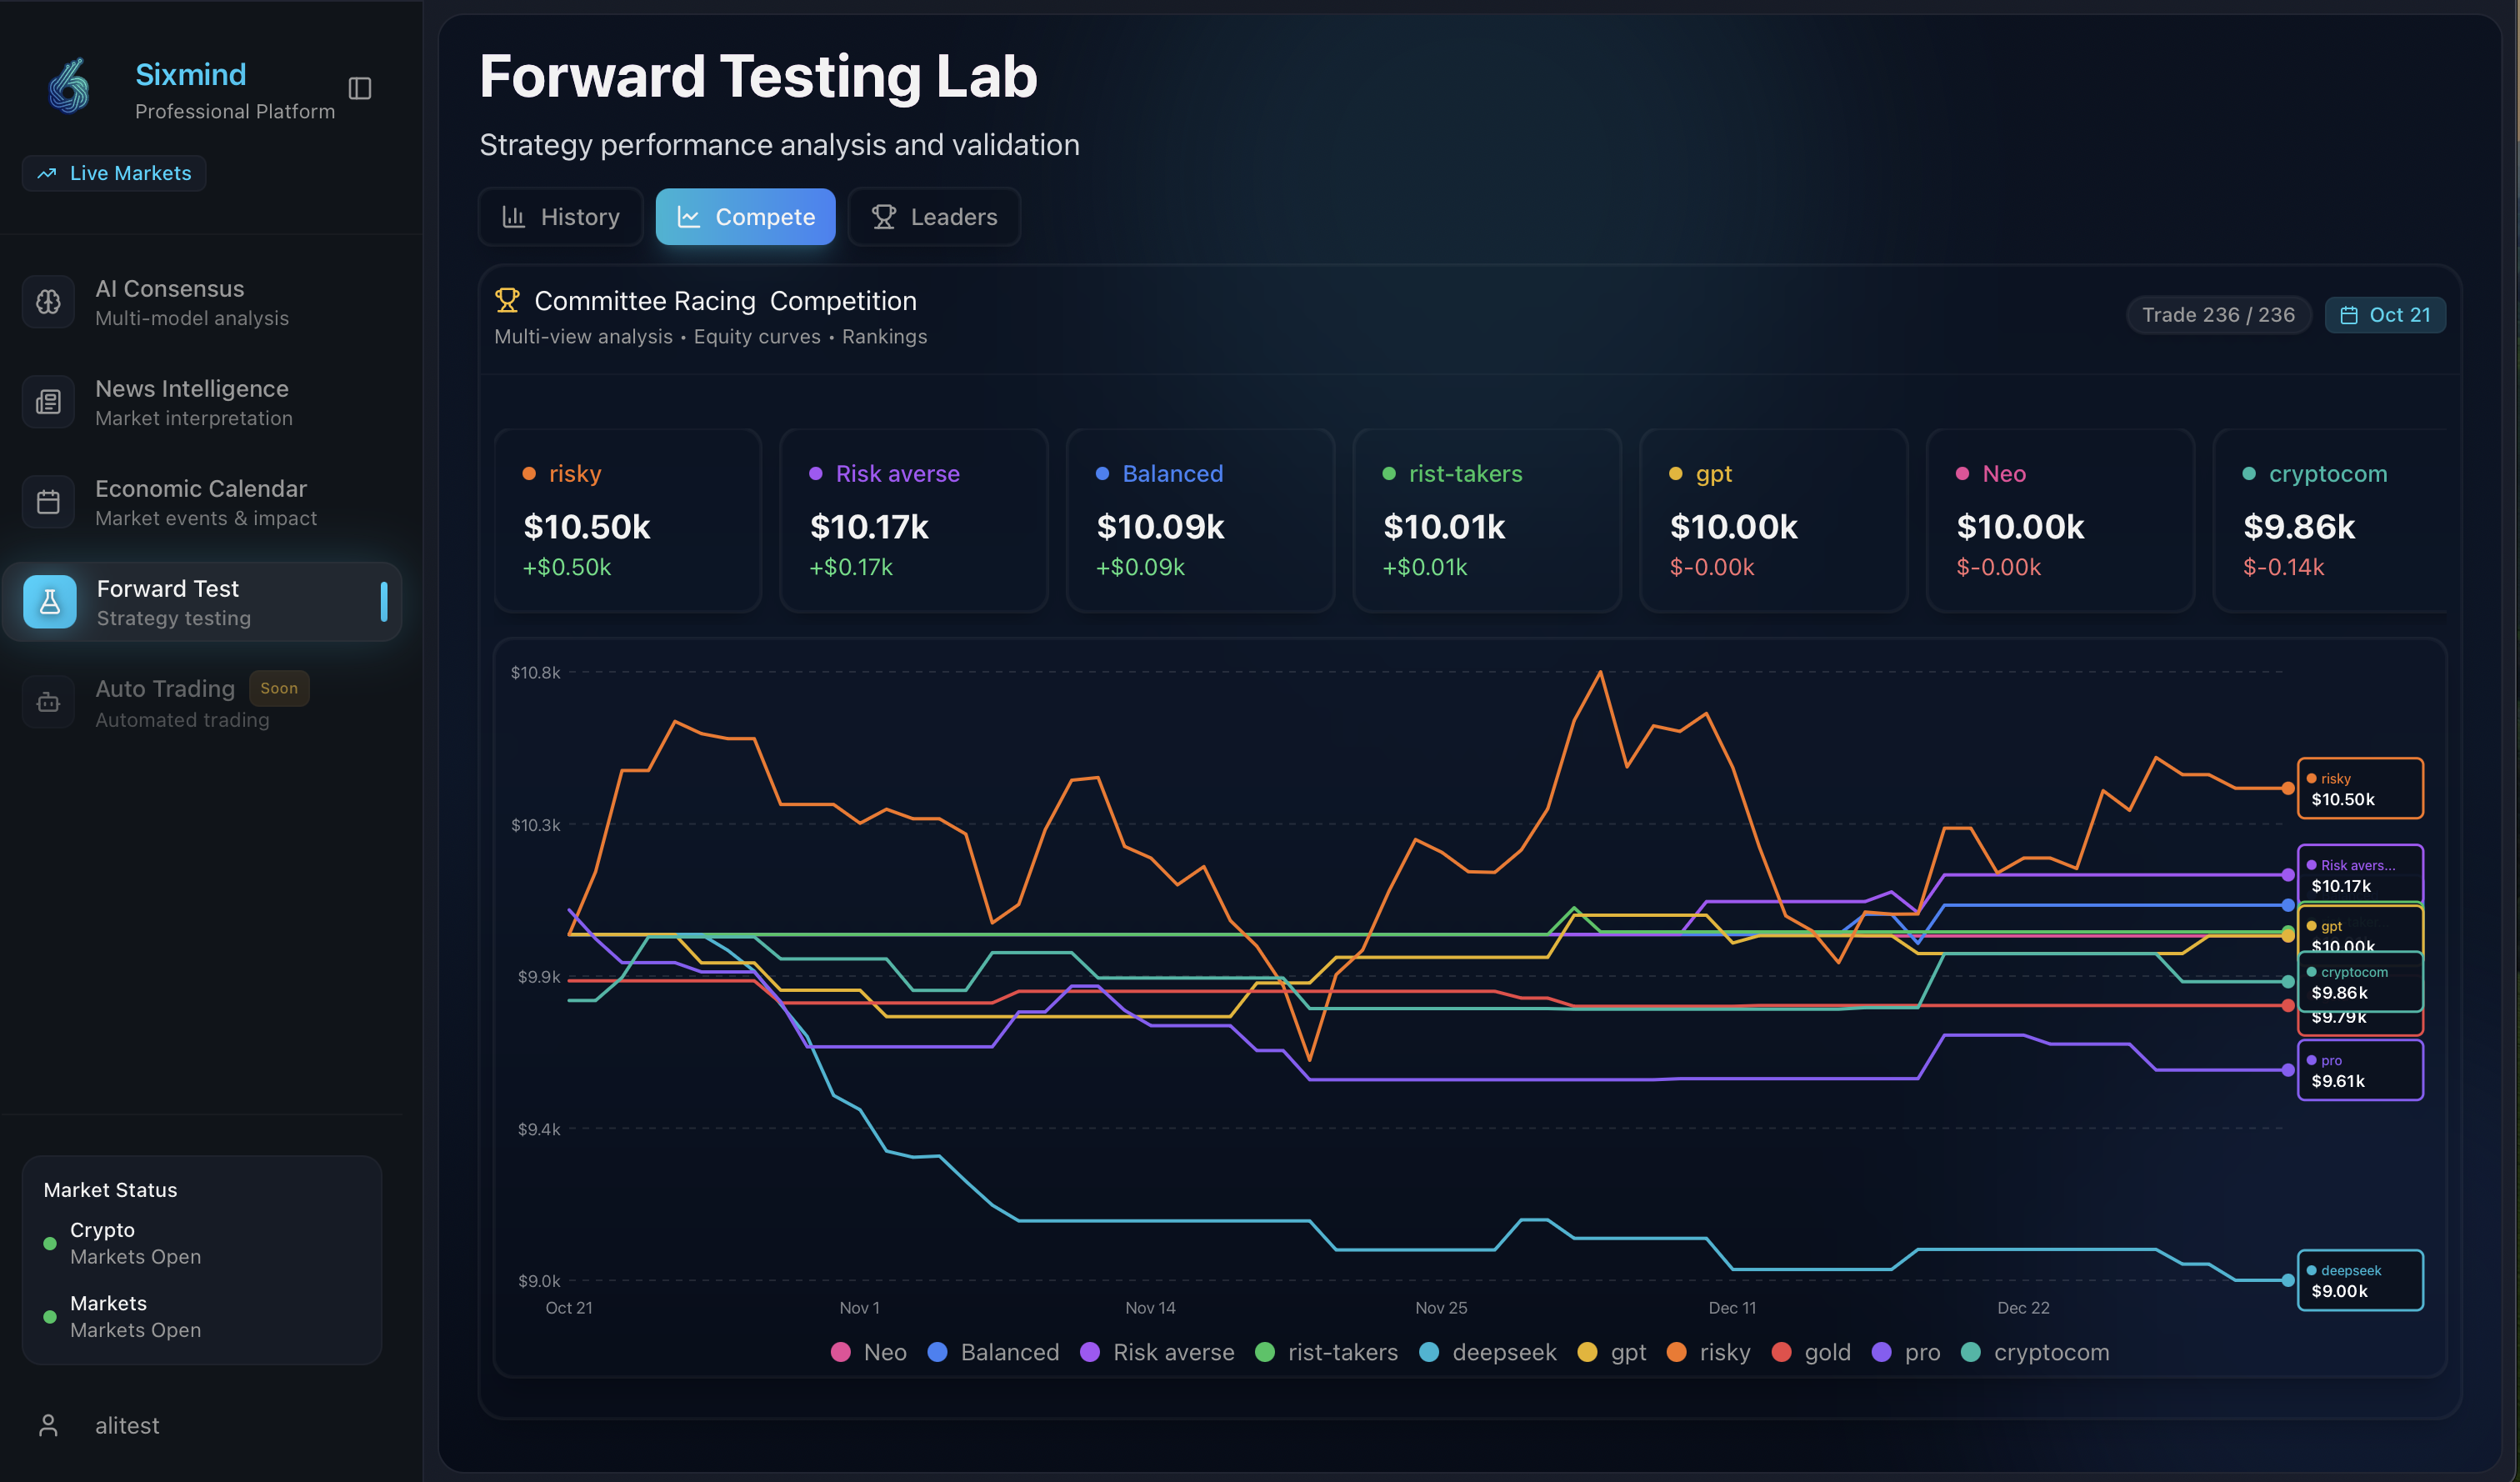Select the Risk averse strategy card

[x=914, y=520]
